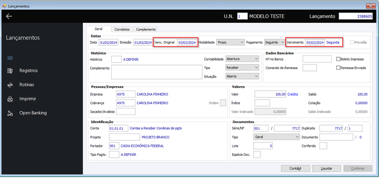Click the Valor Indexado field

271,112
